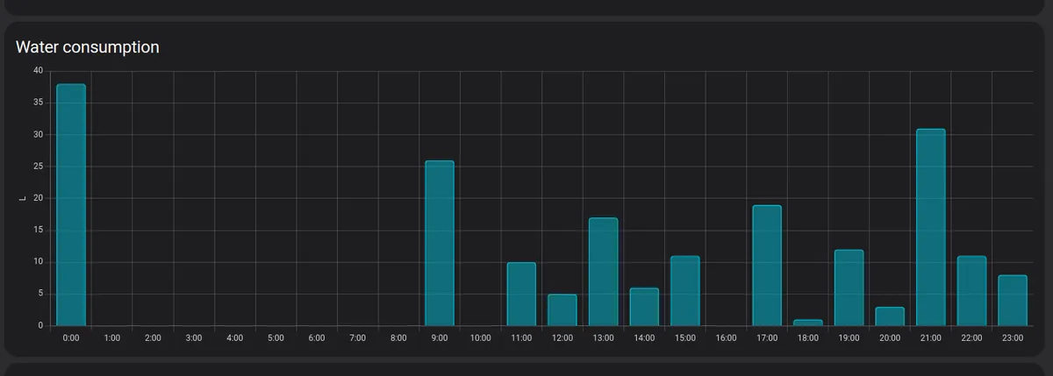
Task: Click the 16:00 x-axis label
Action: [x=727, y=337]
